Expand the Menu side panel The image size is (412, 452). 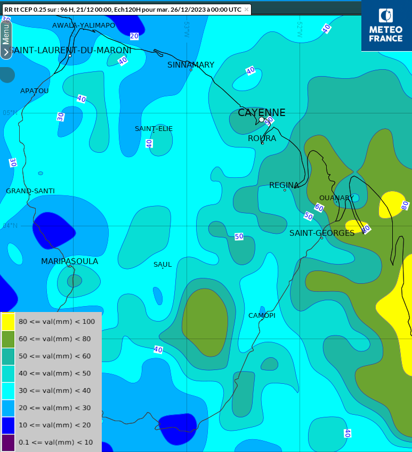tap(6, 39)
